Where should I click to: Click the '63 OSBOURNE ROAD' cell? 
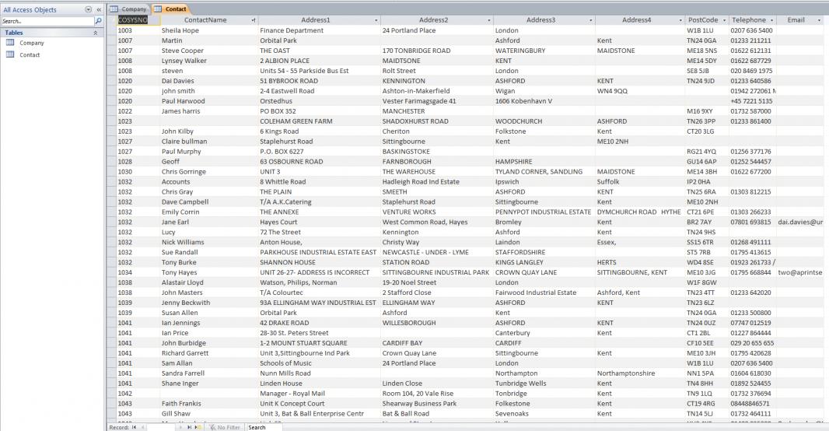pos(319,161)
